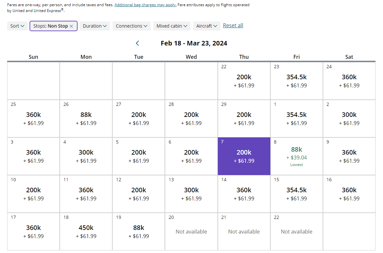383x253 pixels.
Task: Select March 19 88k fare
Action: click(139, 231)
